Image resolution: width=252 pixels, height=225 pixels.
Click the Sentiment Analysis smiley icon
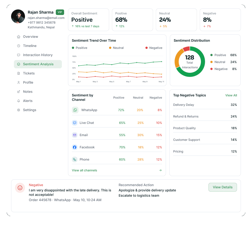19,64
